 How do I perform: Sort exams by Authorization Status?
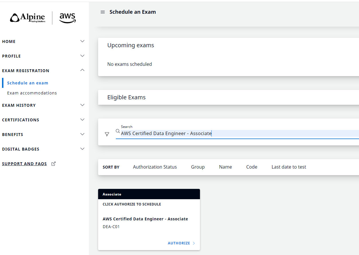[155, 167]
